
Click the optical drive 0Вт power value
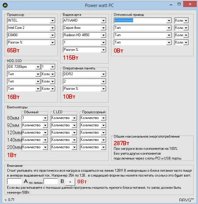pyautogui.click(x=119, y=51)
